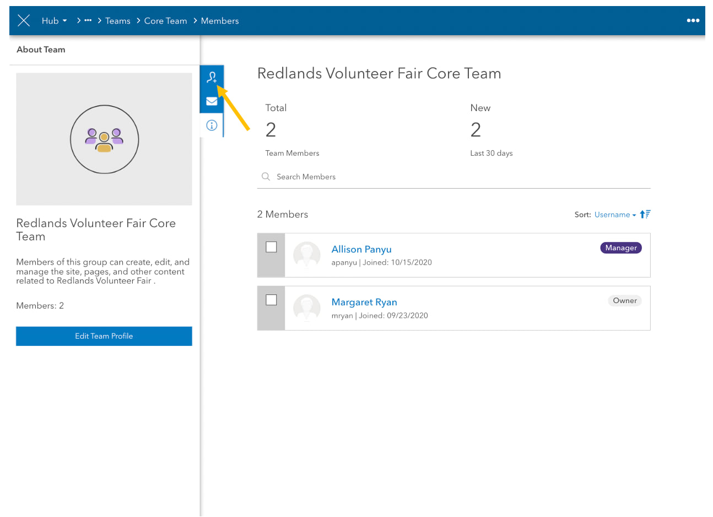This screenshot has width=713, height=517.
Task: Select the Allison Panyu checkbox
Action: [x=271, y=247]
